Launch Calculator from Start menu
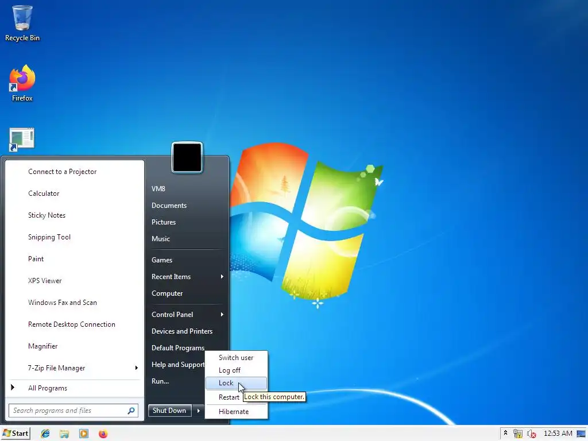The image size is (588, 441). point(74,194)
